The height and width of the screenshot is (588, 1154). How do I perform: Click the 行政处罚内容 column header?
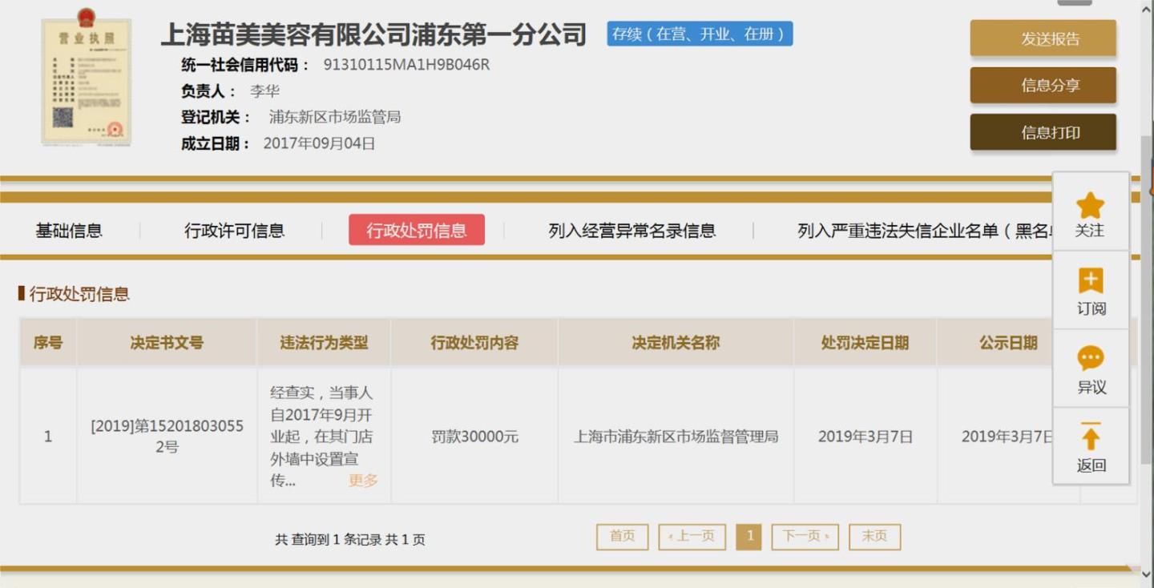[x=474, y=343]
